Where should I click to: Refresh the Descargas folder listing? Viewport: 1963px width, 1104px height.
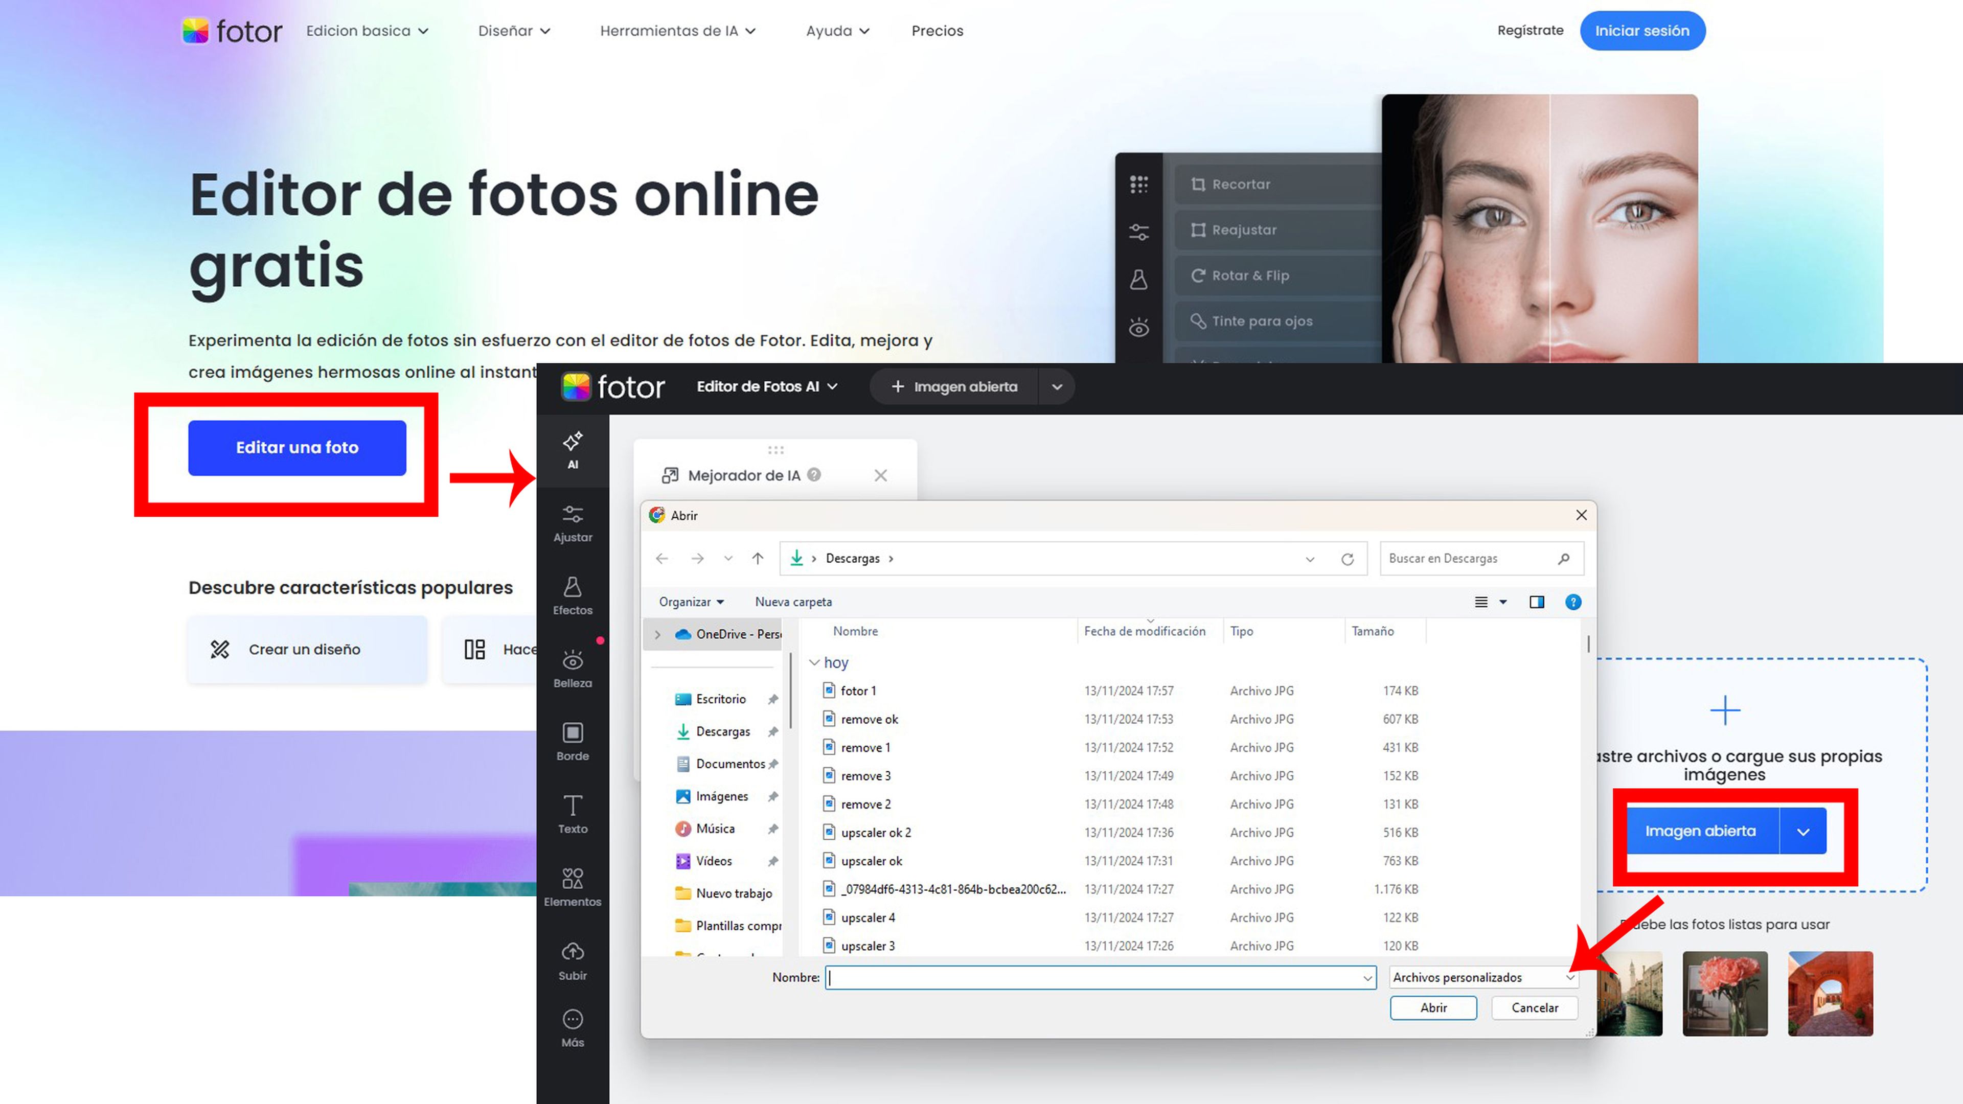tap(1348, 559)
